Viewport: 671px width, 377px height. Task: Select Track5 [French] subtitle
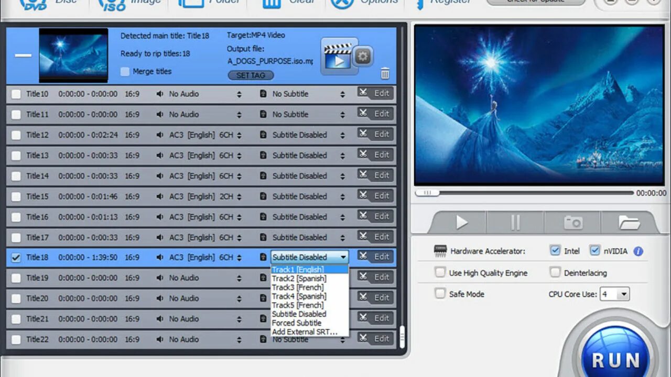click(309, 305)
